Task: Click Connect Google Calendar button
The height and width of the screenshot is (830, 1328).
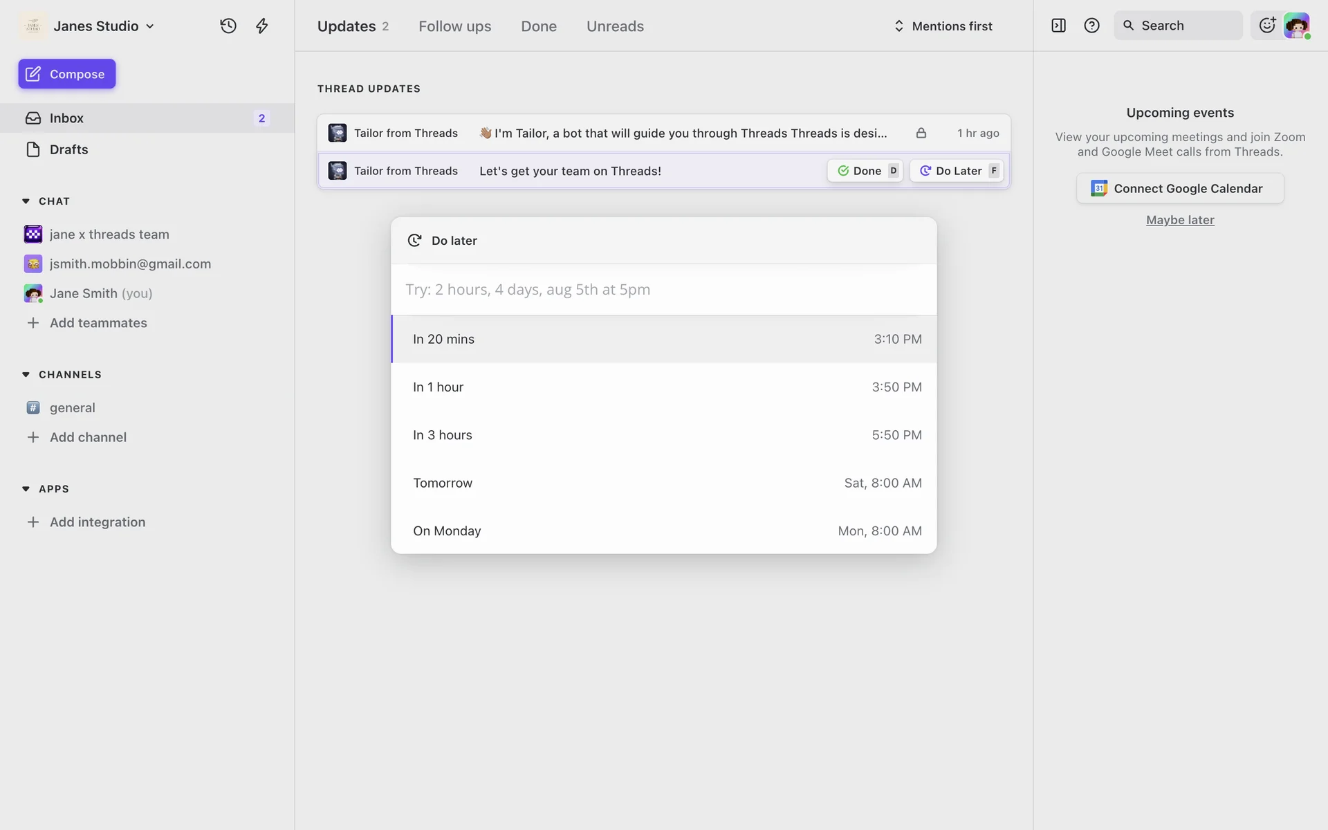Action: (x=1180, y=188)
